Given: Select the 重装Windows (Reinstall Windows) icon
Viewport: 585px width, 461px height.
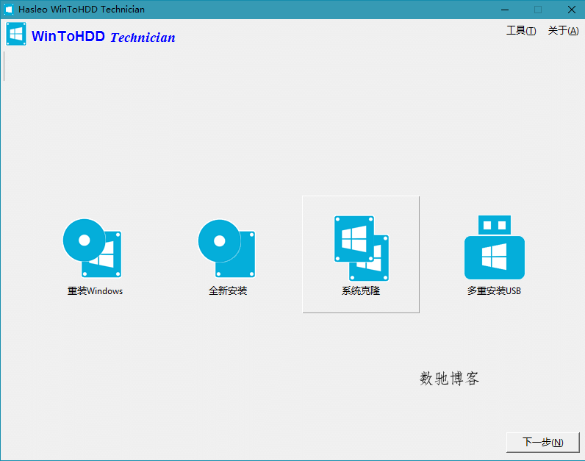Looking at the screenshot, I should 92,248.
